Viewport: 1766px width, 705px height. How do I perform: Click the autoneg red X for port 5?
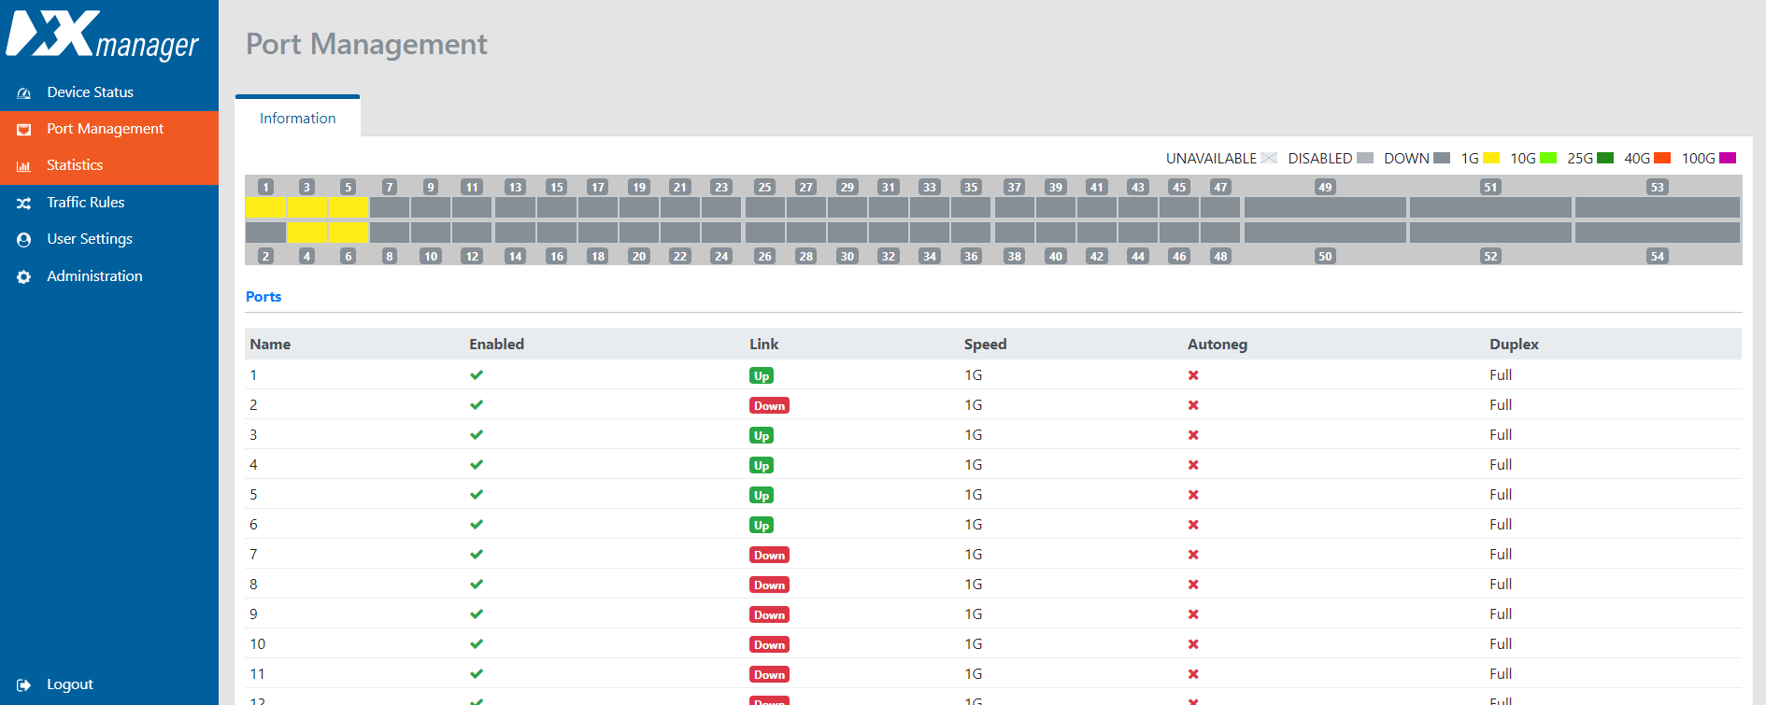coord(1193,495)
